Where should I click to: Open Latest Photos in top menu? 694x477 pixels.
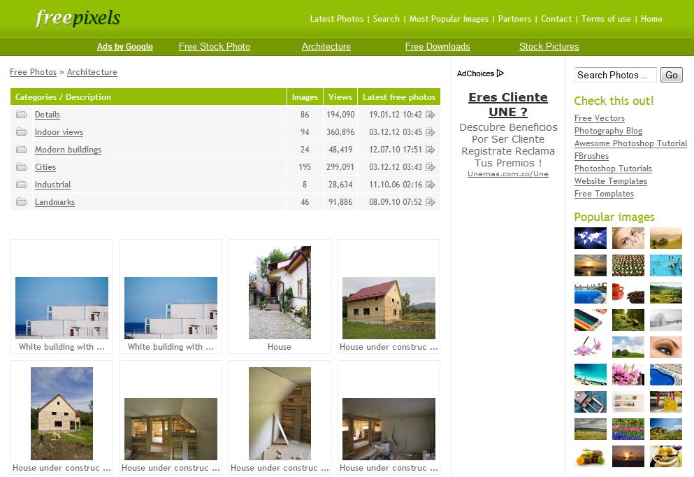pos(336,19)
